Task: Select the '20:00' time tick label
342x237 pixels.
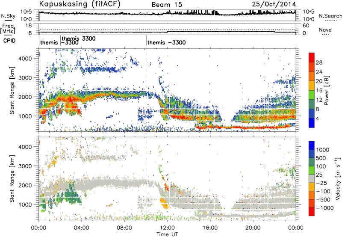Action: point(253,228)
